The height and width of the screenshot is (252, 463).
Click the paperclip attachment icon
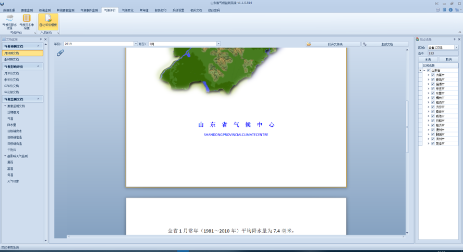point(60,53)
